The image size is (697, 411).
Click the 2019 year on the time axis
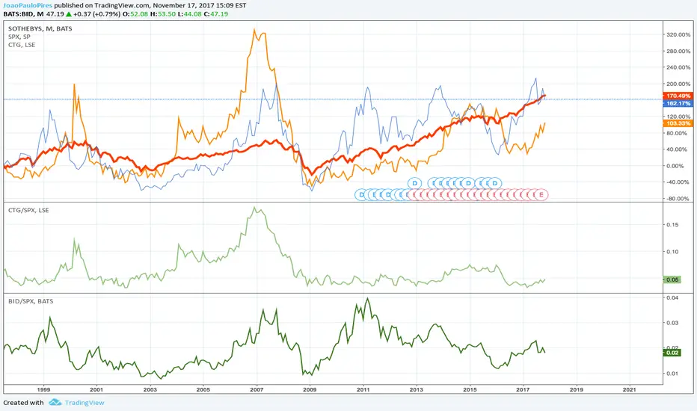[577, 389]
